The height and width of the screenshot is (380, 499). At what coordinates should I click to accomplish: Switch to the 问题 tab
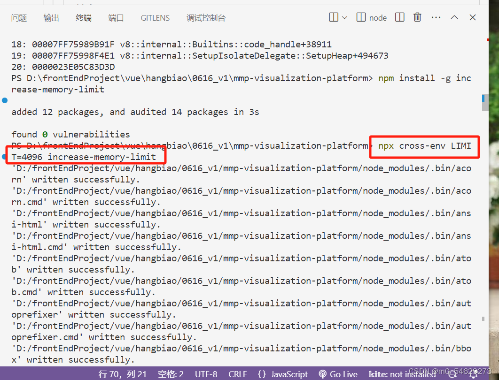tap(18, 17)
